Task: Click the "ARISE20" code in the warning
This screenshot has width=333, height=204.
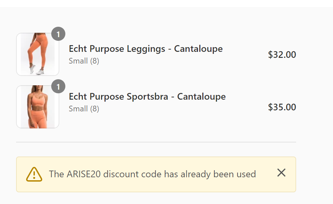Action: pyautogui.click(x=84, y=174)
